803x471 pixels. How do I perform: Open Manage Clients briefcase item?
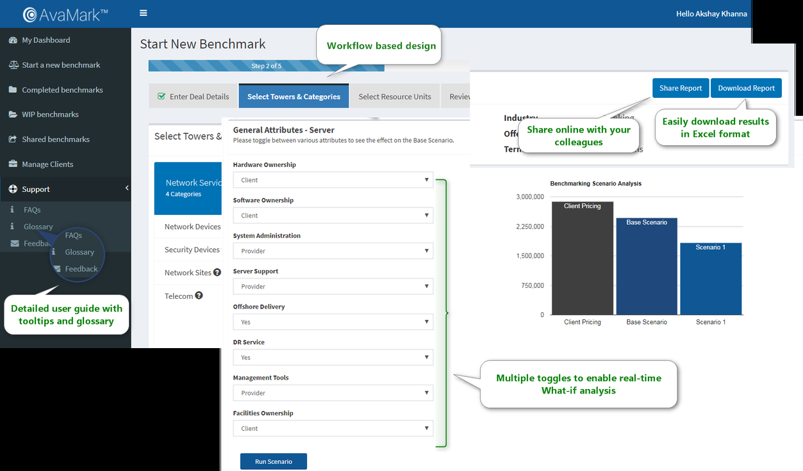[x=47, y=164]
